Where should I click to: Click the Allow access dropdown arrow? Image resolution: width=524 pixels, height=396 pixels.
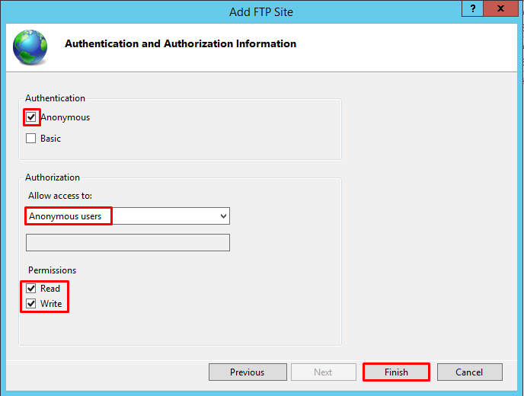click(x=223, y=216)
